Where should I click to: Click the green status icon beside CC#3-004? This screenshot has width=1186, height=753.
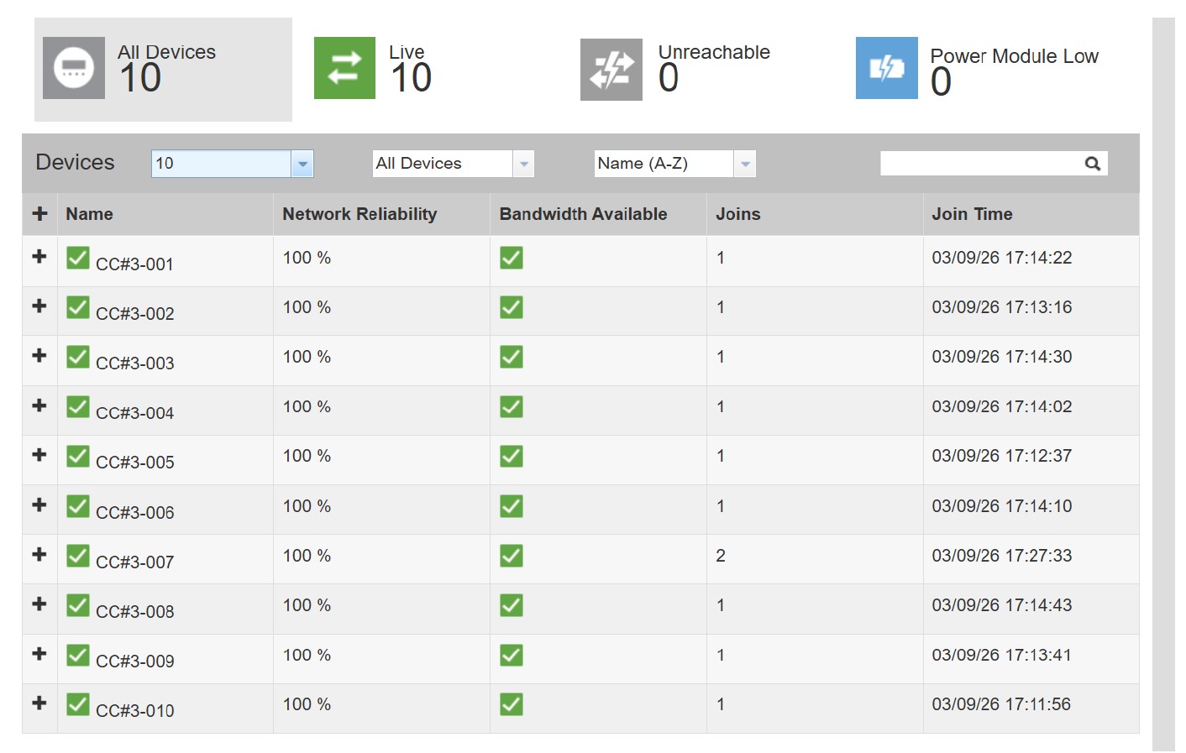point(78,406)
